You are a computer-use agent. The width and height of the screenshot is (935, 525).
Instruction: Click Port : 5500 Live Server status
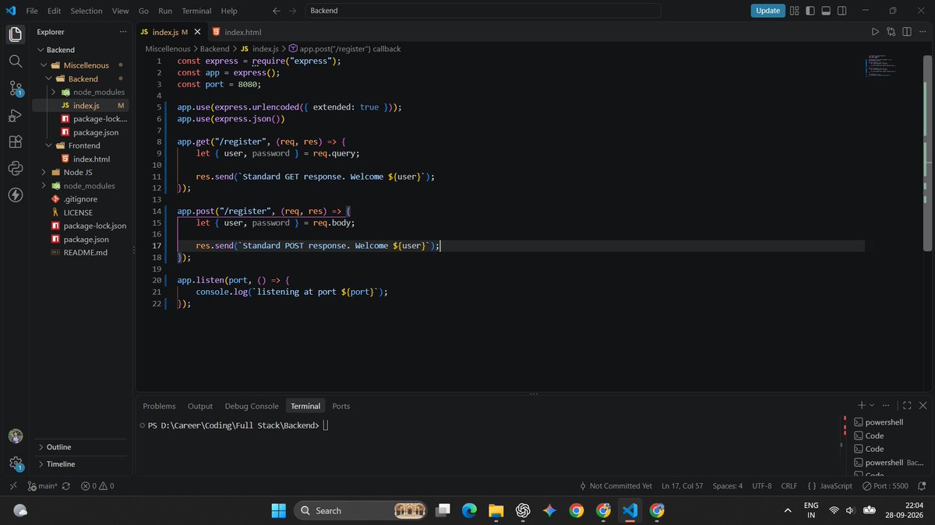point(884,485)
